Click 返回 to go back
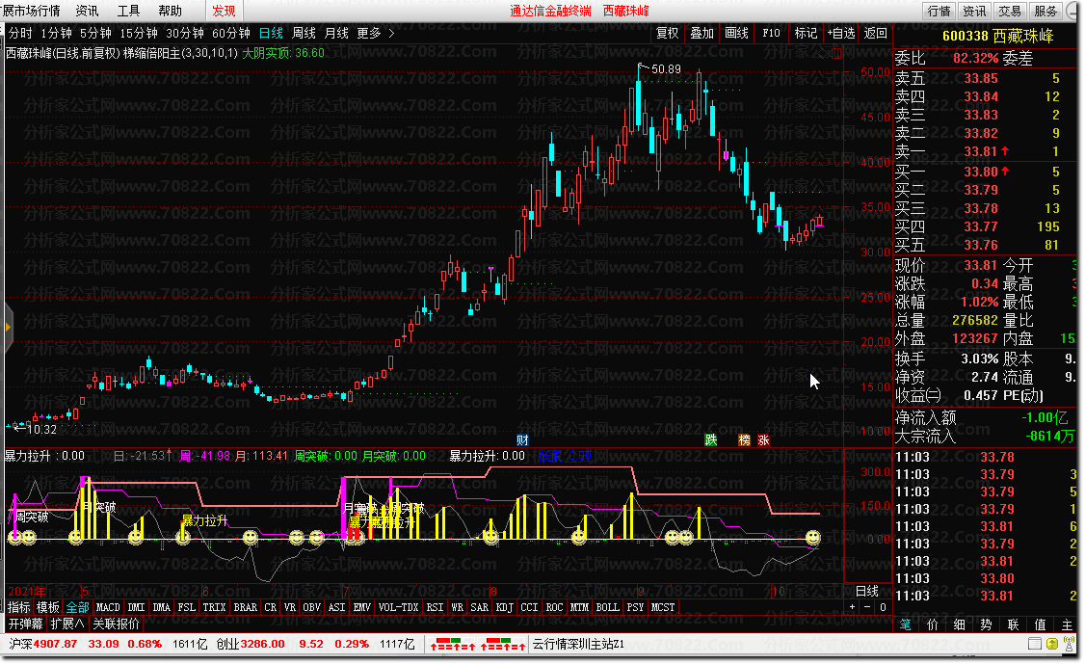The width and height of the screenshot is (1085, 664). click(x=875, y=33)
